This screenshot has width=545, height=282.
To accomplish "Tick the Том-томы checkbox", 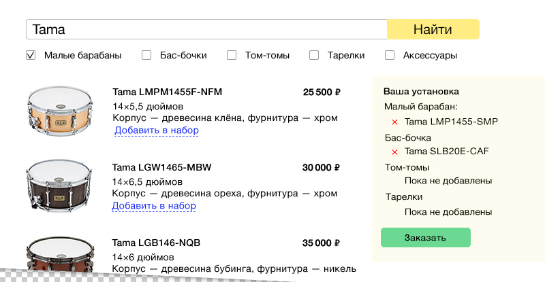I will 232,55.
